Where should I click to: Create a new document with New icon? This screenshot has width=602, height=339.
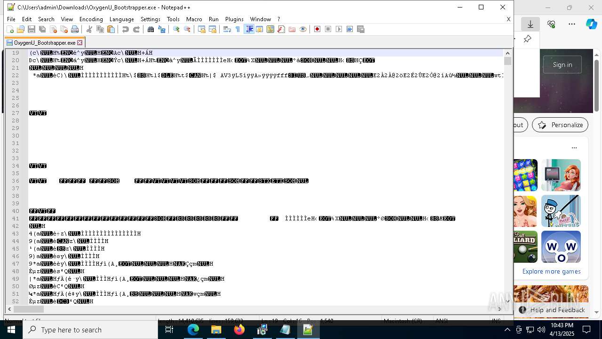point(10,29)
